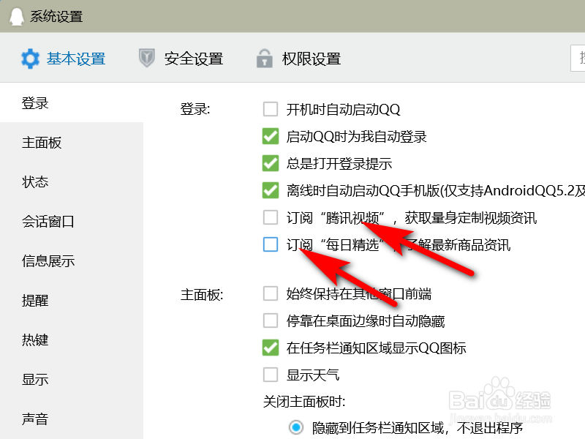Viewport: 585px width, 439px height.
Task: Click the QQ penguin icon in title bar
Action: click(16, 17)
